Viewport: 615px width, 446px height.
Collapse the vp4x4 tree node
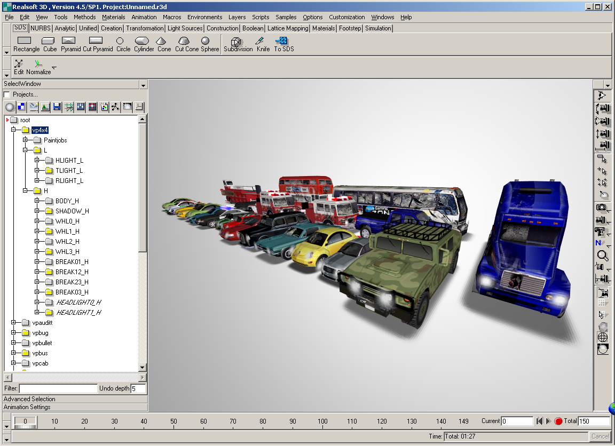(14, 130)
